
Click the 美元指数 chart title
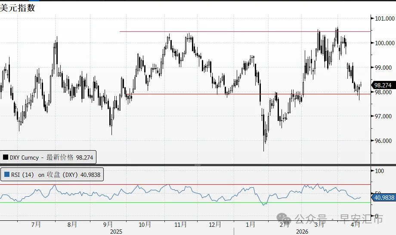pyautogui.click(x=18, y=7)
